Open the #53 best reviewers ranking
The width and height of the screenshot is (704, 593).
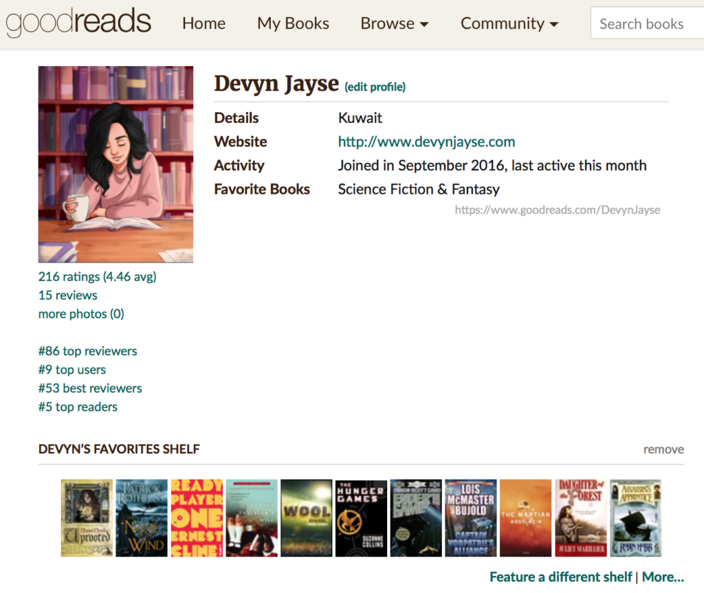tap(90, 388)
